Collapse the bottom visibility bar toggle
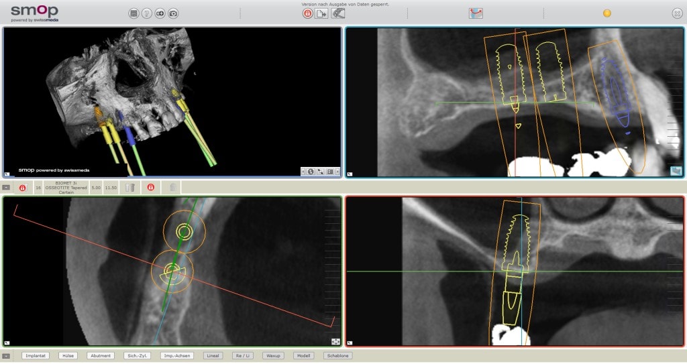 tap(6, 356)
